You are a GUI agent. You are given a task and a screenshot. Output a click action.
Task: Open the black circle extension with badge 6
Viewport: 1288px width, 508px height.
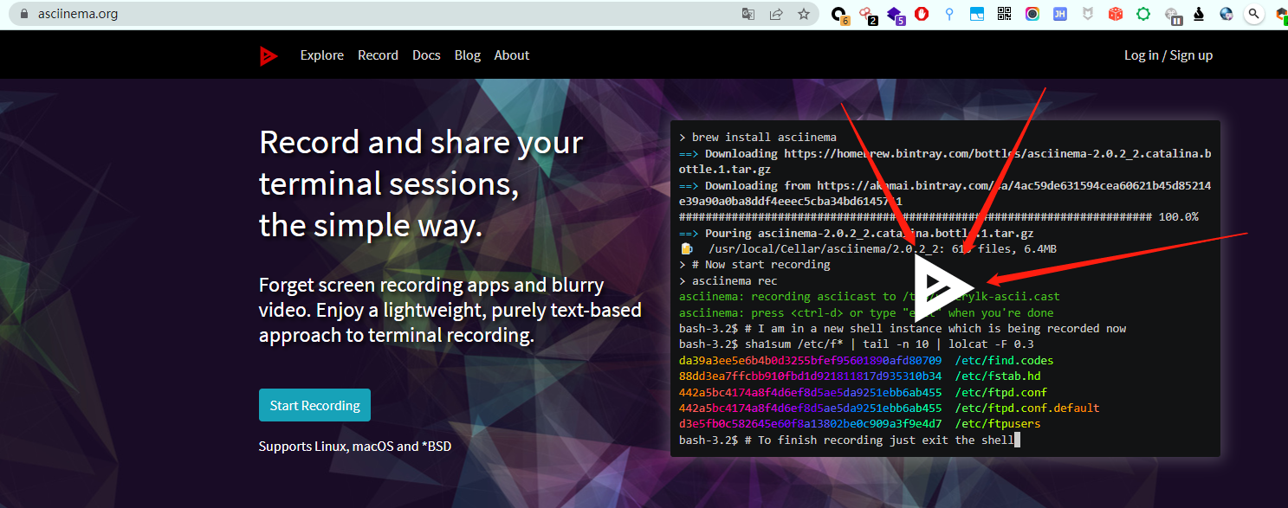839,15
